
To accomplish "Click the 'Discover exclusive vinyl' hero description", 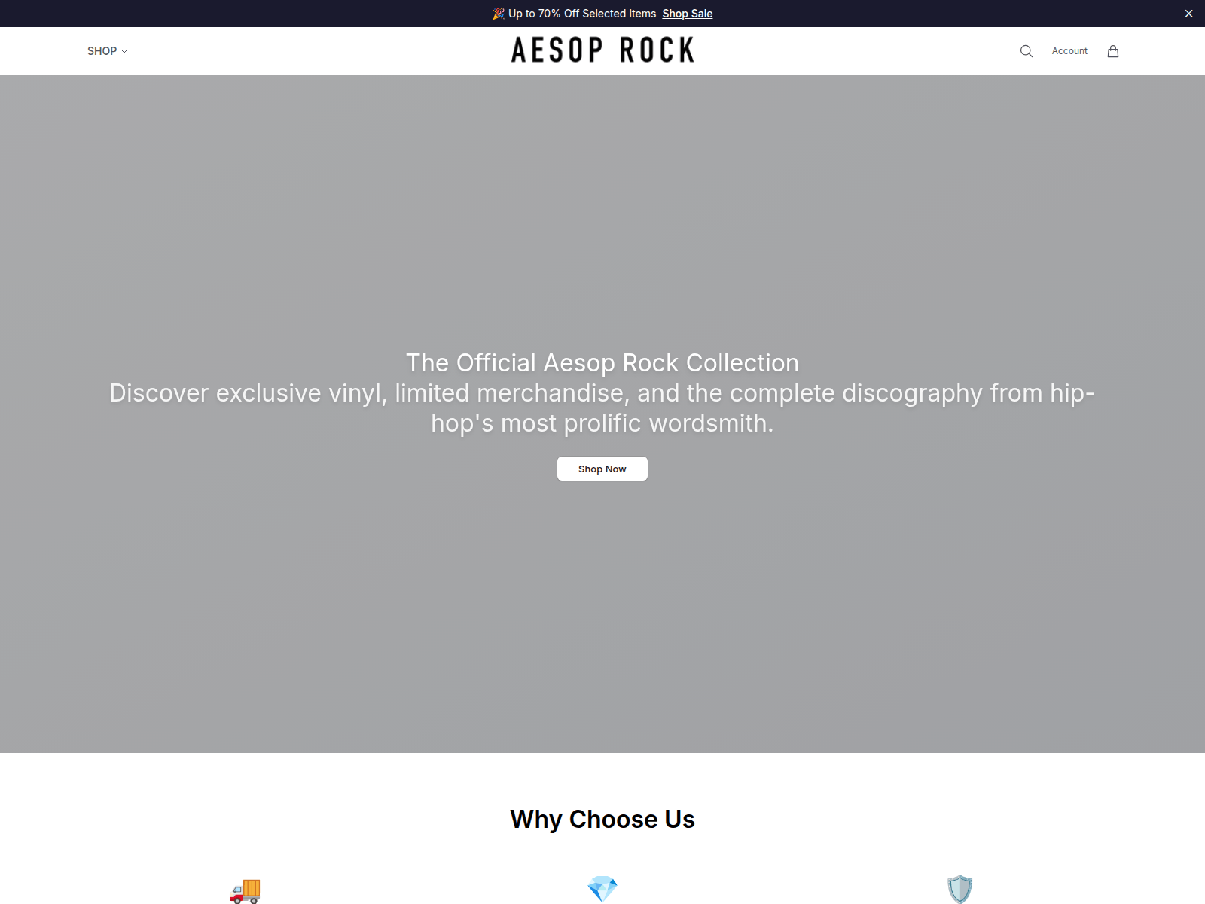I will click(602, 408).
